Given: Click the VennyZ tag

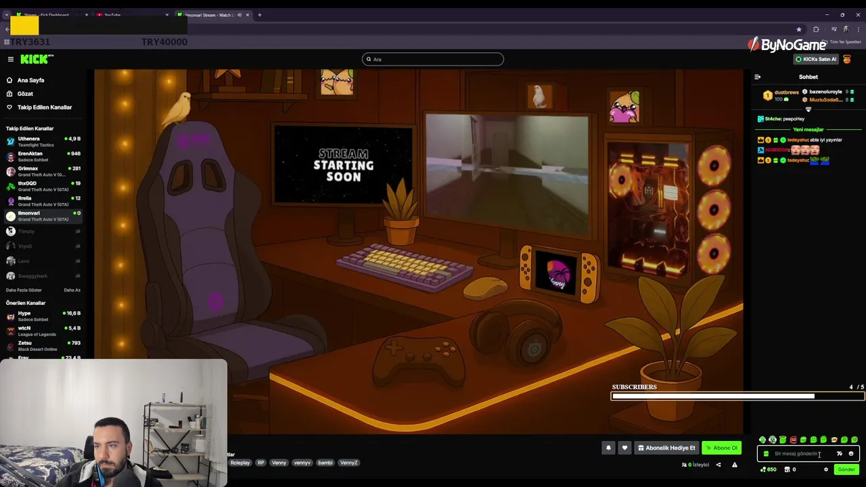Looking at the screenshot, I should (x=348, y=463).
